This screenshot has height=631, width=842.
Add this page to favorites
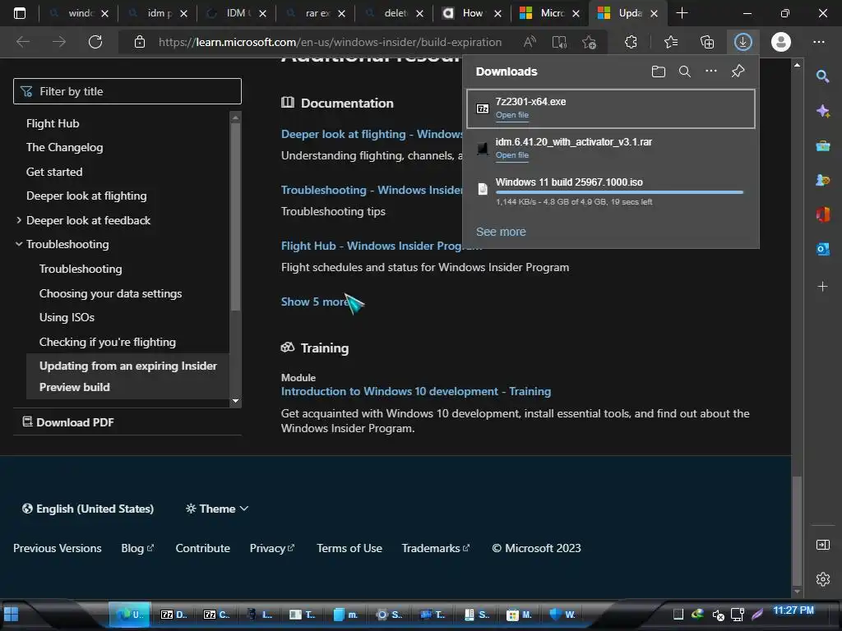(x=589, y=42)
